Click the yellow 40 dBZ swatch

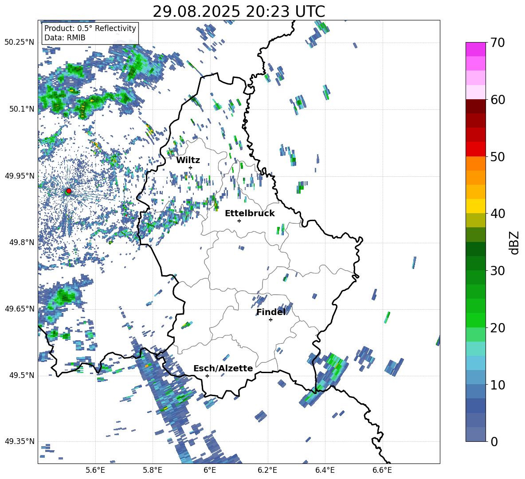(475, 206)
